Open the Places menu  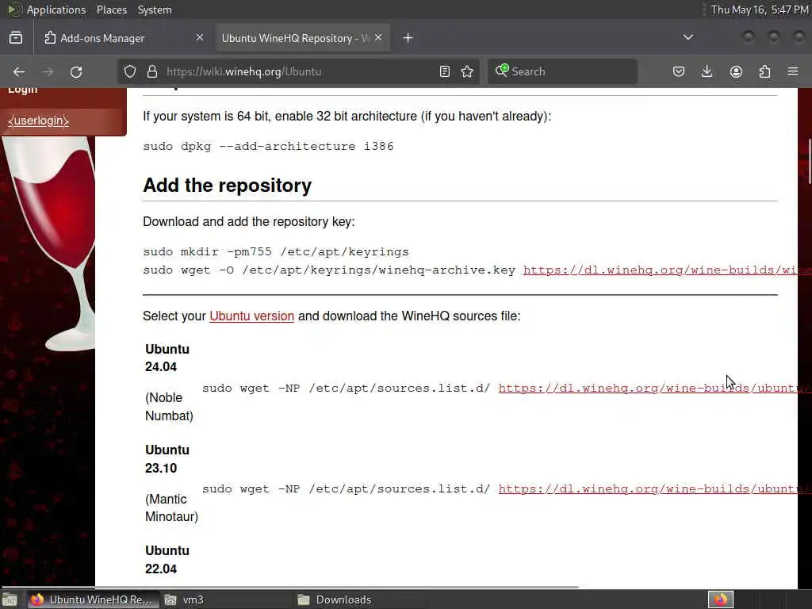(111, 10)
